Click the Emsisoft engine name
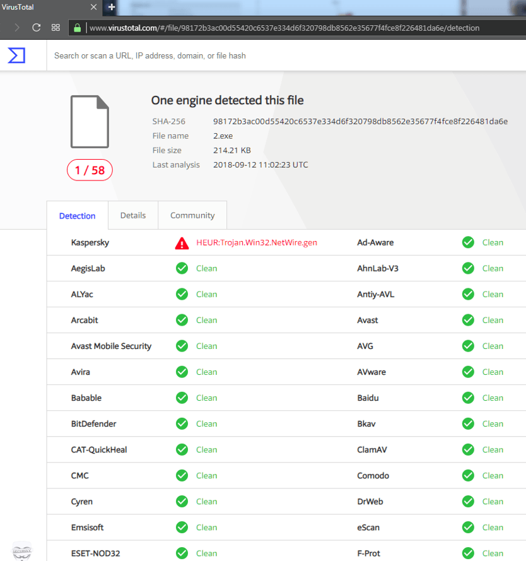 point(87,528)
